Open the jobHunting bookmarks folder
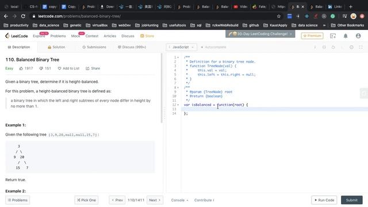Image resolution: width=368 pixels, height=207 pixels. (147, 25)
